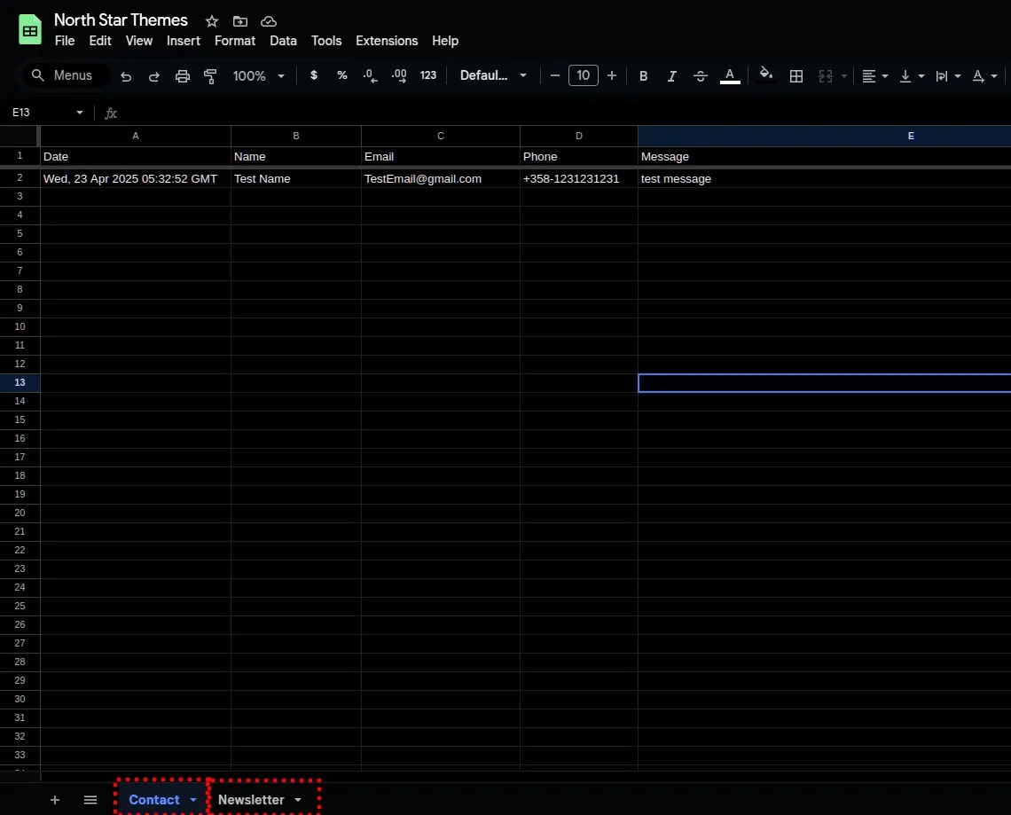Screen dimensions: 1011x815
Task: Toggle italic formatting
Action: [x=671, y=76]
